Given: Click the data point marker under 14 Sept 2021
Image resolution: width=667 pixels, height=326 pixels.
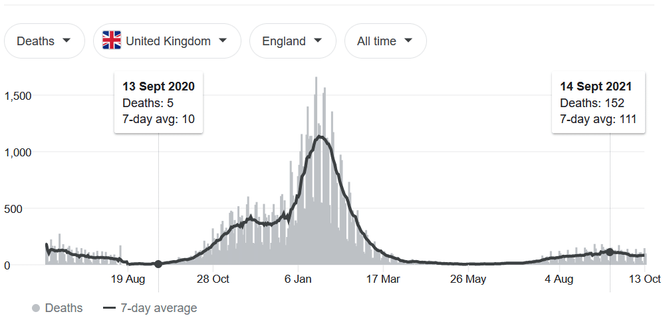Looking at the screenshot, I should 610,252.
